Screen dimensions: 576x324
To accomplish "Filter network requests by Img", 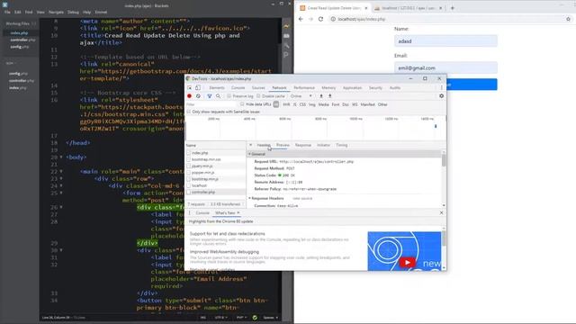I will coord(312,104).
